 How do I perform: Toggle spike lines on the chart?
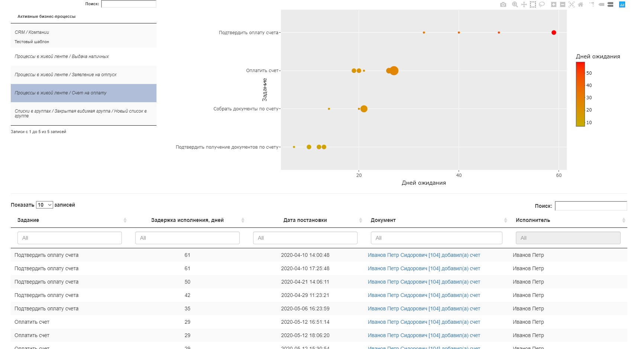(x=592, y=4)
